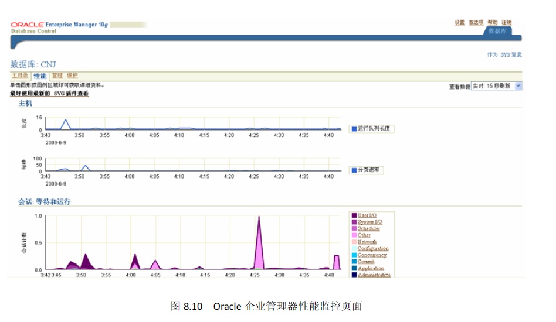556x322 pixels.
Task: Click the pink peak near 4:40
Action: pos(337,262)
